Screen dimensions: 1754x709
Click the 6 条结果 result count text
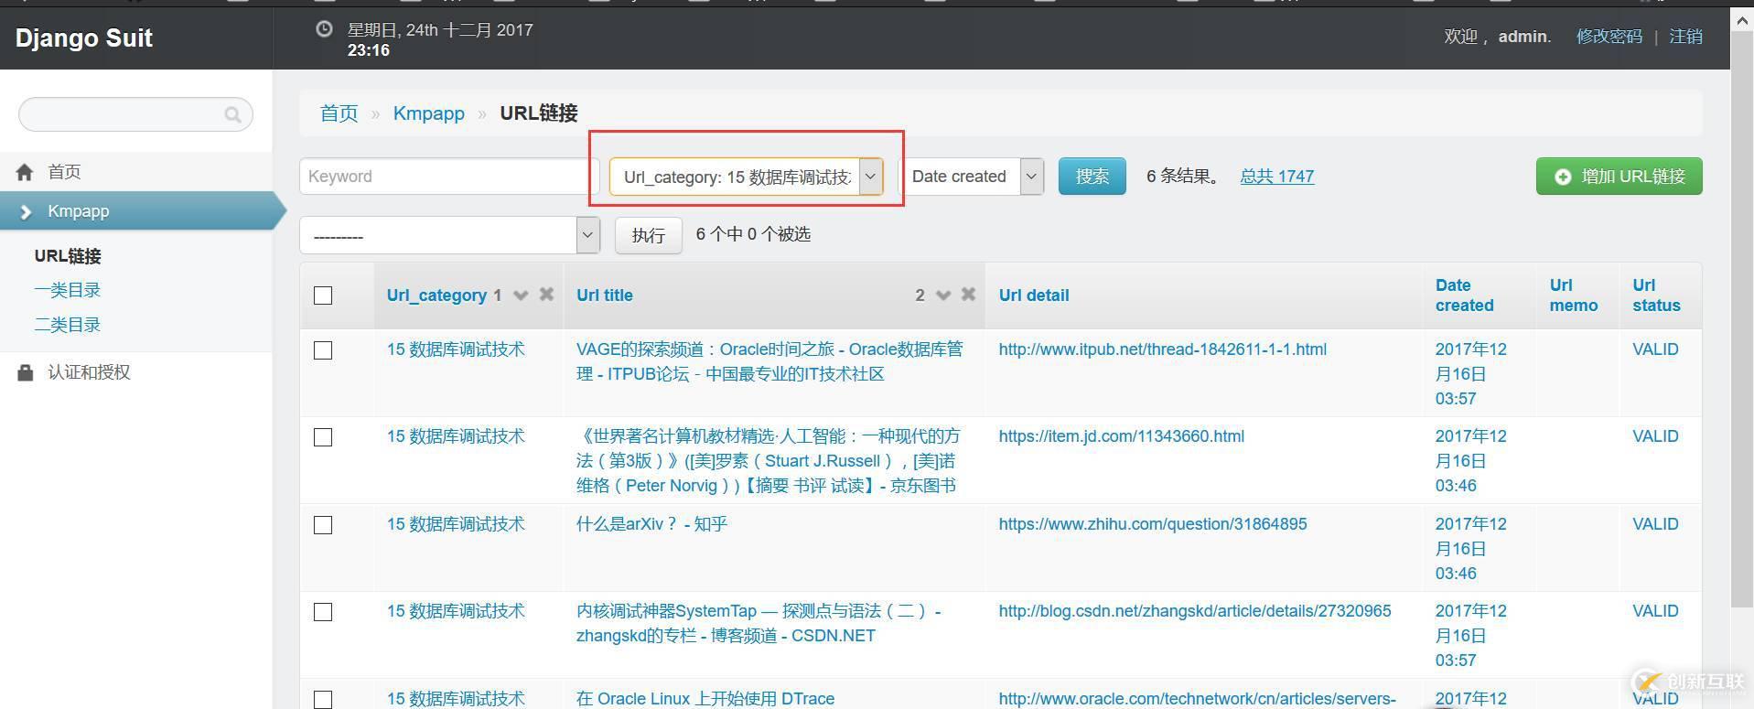(1183, 177)
